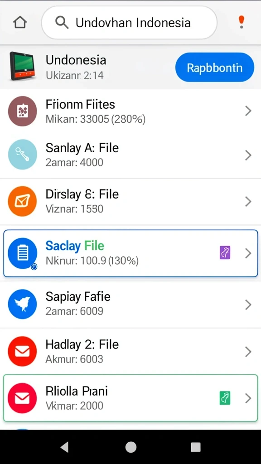The height and width of the screenshot is (464, 261).
Task: Focus the Undovhan Indonesia search field
Action: [x=129, y=23]
